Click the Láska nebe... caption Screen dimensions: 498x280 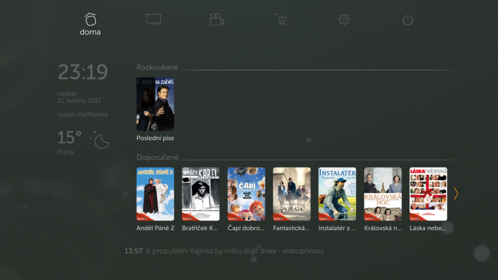pyautogui.click(x=428, y=228)
